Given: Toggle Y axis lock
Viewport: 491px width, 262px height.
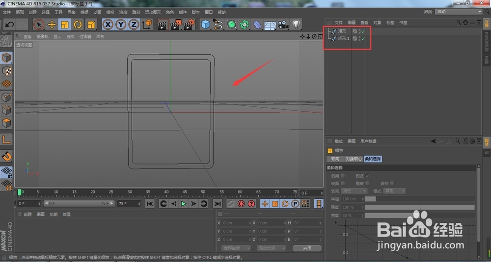Looking at the screenshot, I should [121, 24].
